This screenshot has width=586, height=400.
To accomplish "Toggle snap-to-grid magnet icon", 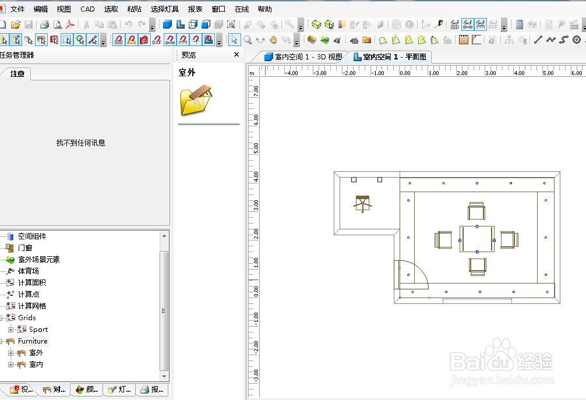I will point(118,40).
